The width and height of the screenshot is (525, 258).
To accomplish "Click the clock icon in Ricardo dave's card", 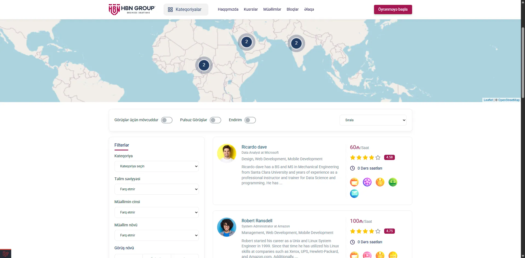I will [352, 168].
